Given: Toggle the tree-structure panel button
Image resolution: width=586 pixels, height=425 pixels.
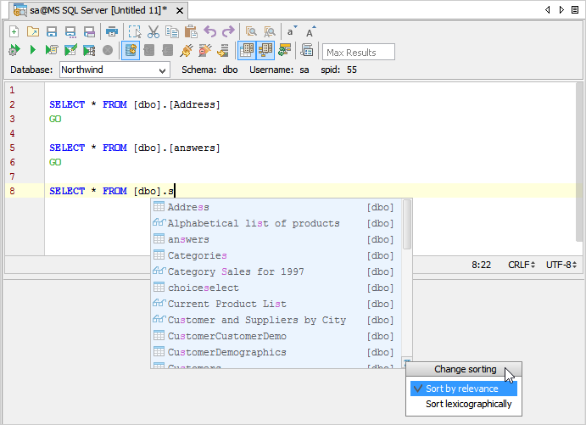Looking at the screenshot, I should 265,50.
